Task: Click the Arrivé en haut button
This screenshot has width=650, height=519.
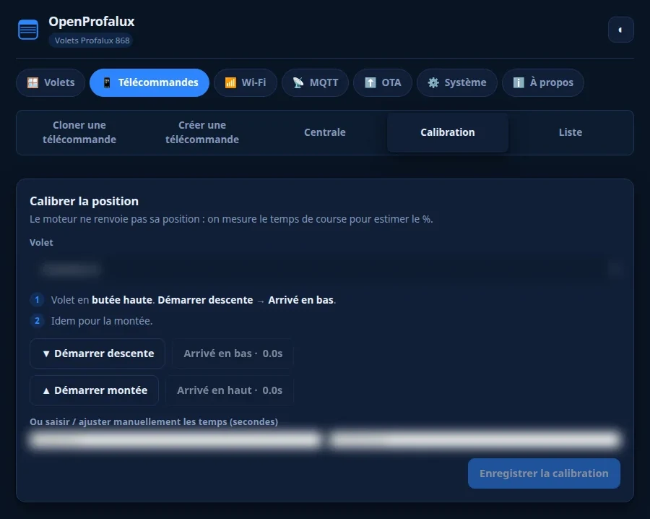Action: 230,390
